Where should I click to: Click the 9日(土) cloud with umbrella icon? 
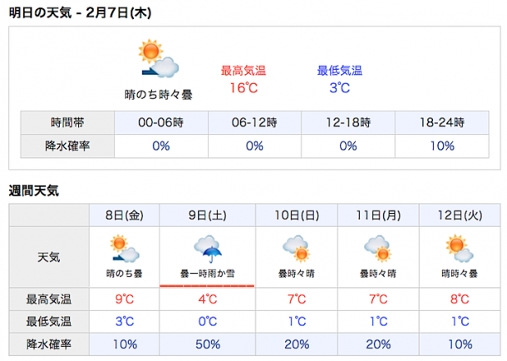(x=208, y=249)
